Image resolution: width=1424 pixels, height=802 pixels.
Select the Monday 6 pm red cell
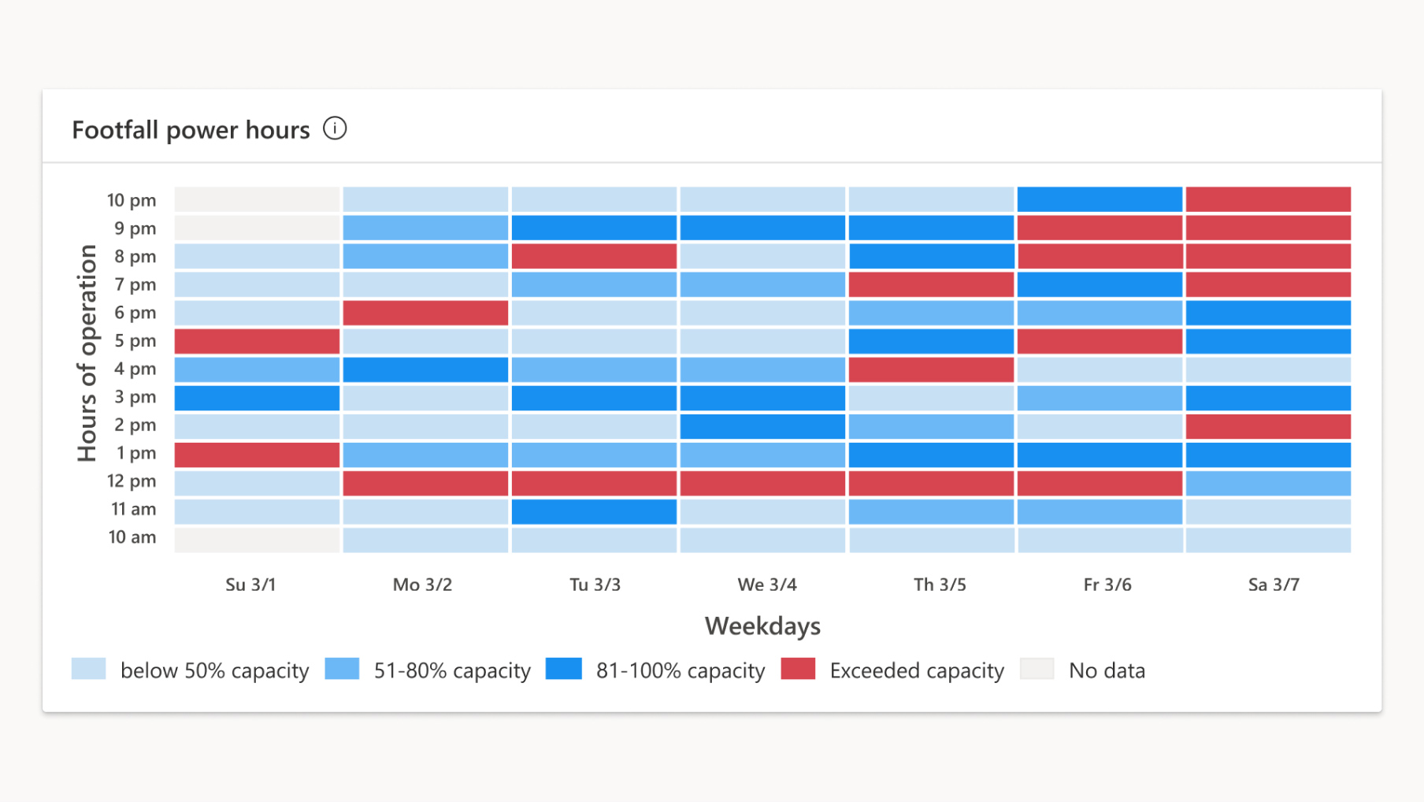pyautogui.click(x=425, y=313)
